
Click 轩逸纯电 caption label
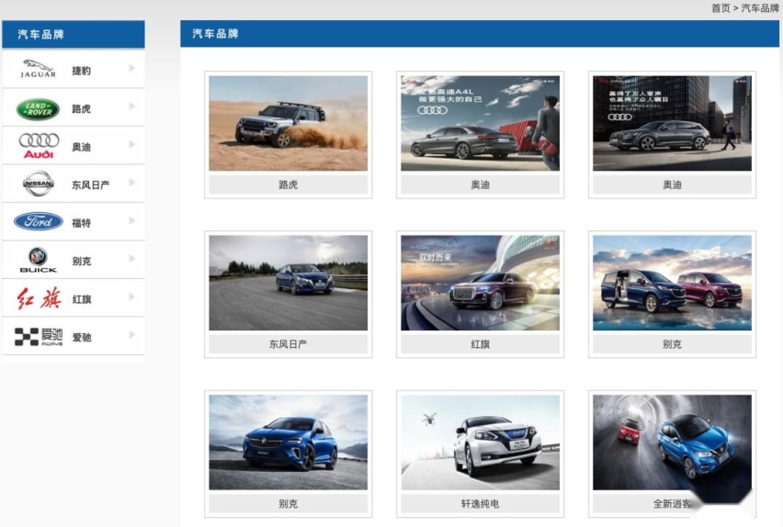(x=480, y=503)
